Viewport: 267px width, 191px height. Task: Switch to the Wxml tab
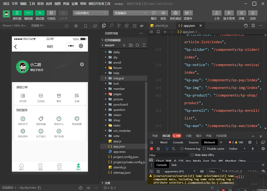pos(164,142)
